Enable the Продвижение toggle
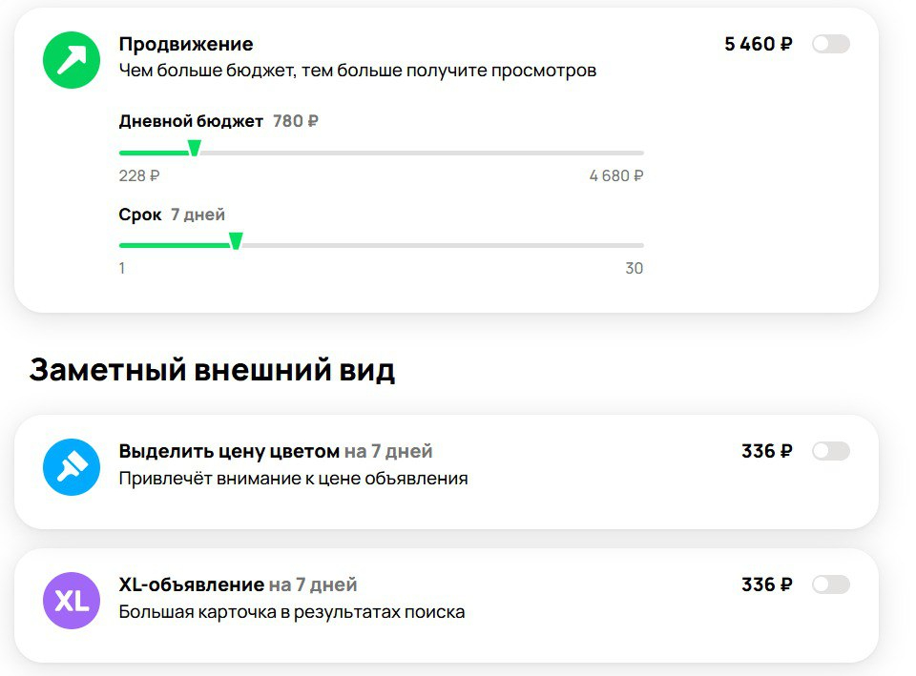Screen dimensions: 916x676 coord(830,44)
